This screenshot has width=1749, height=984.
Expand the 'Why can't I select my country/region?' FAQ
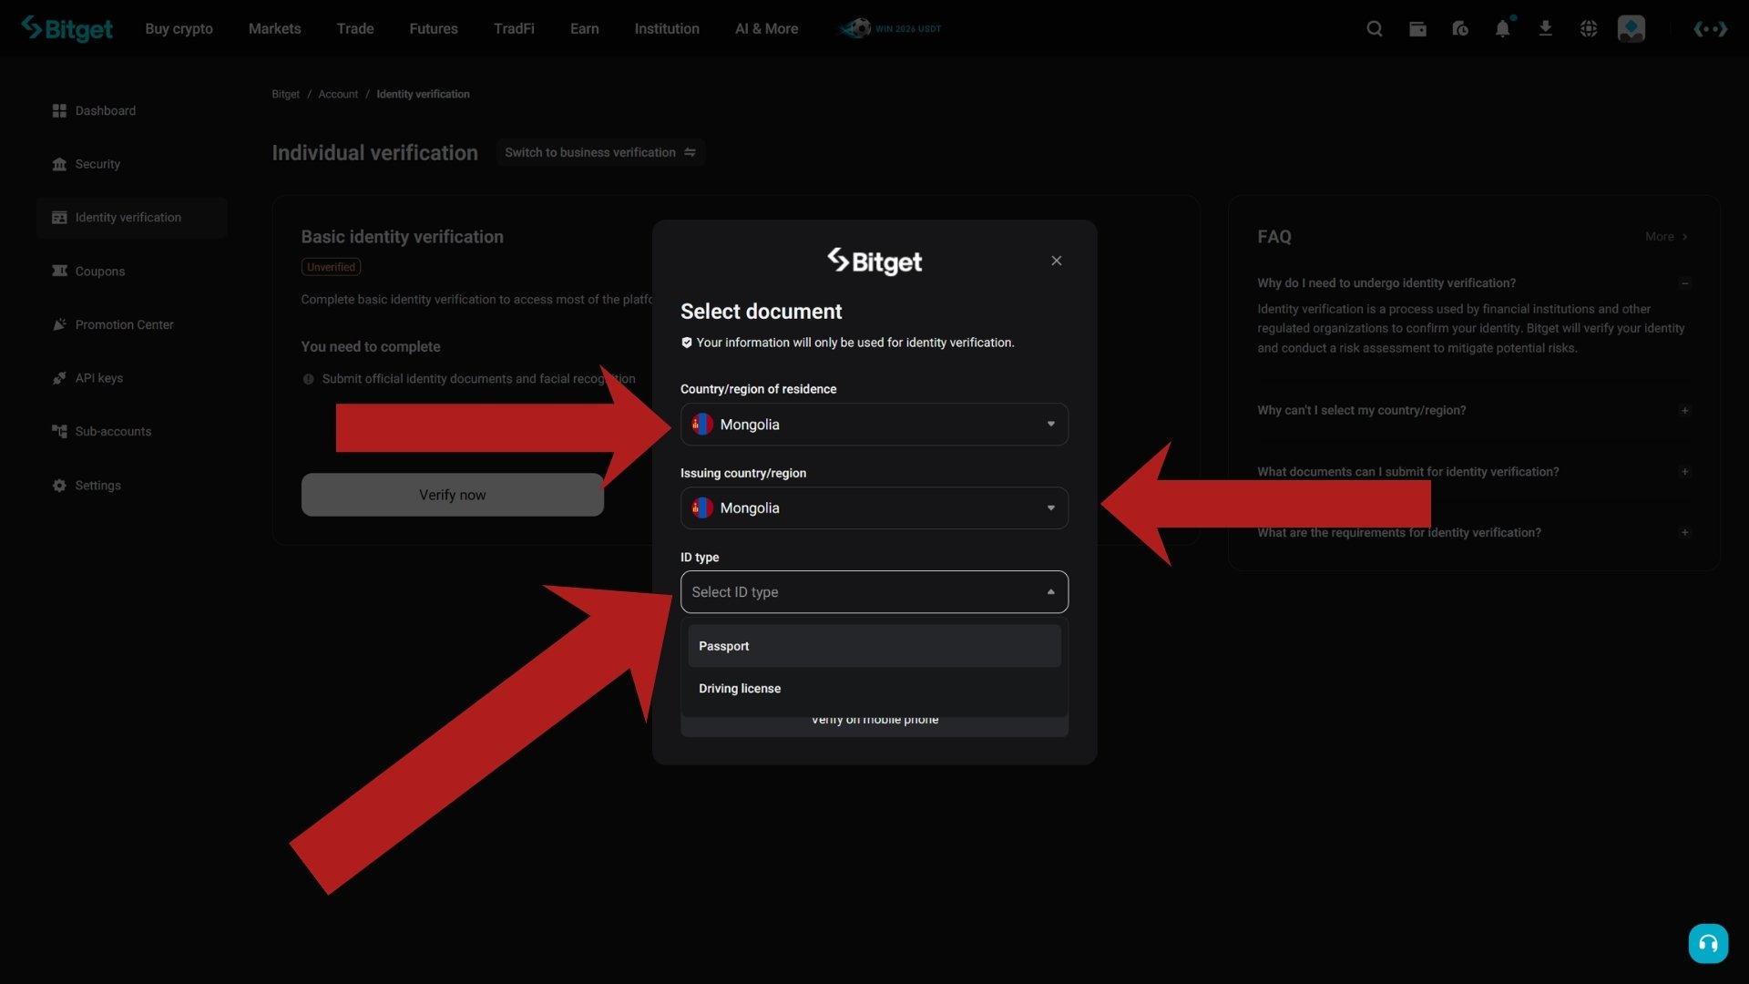click(x=1685, y=411)
